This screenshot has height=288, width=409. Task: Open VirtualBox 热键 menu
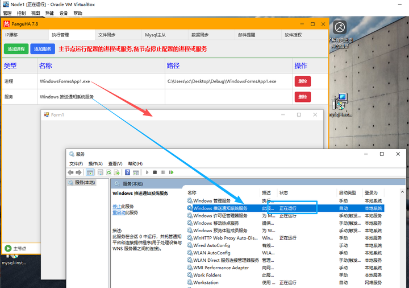coord(49,13)
